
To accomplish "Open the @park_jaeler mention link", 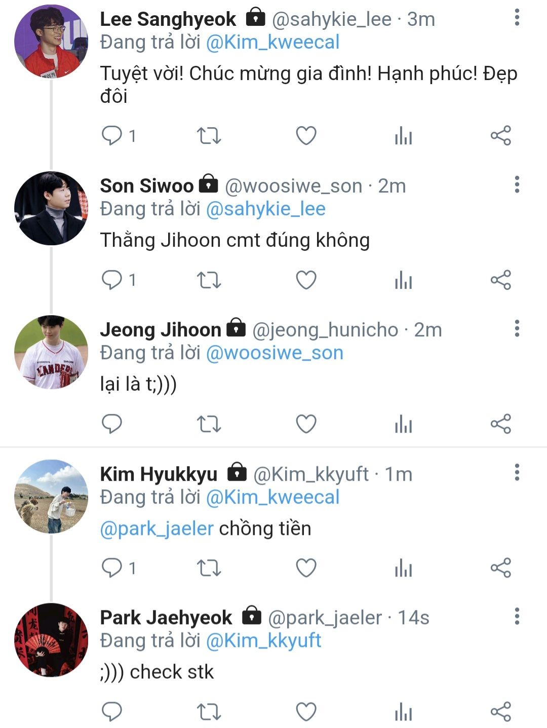I will pos(157,528).
